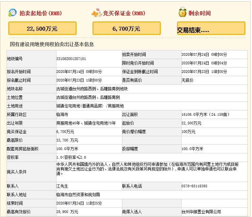The width and height of the screenshot is (252, 217).
Task: Click the 拍卖起始价 (RMB) heading
Action: 41,13
